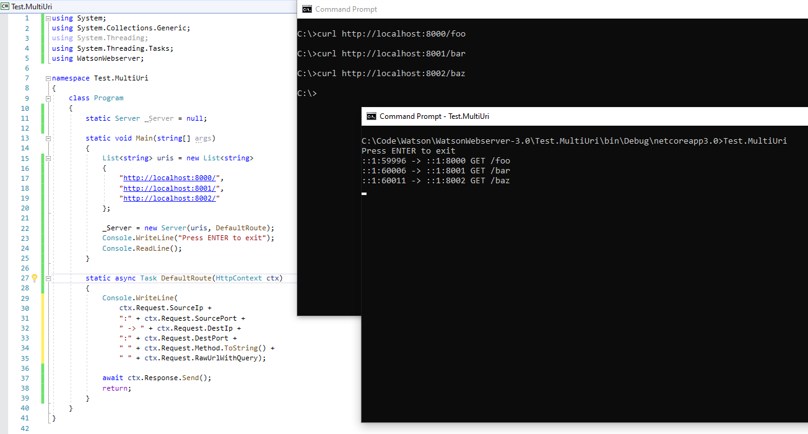808x434 pixels.
Task: Bring the background Command Prompt window to front via its title bar
Action: click(x=495, y=9)
